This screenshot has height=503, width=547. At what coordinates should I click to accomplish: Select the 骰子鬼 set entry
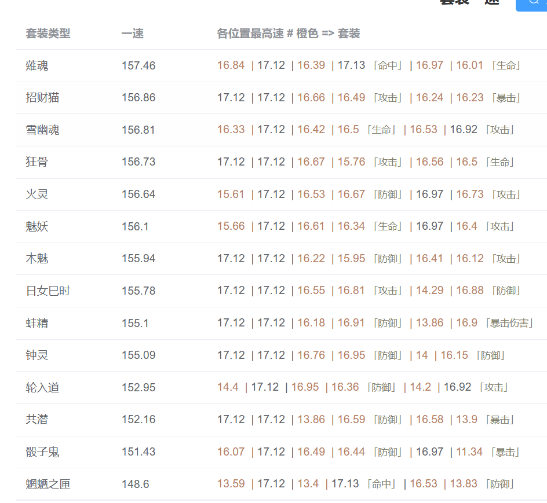pos(42,451)
